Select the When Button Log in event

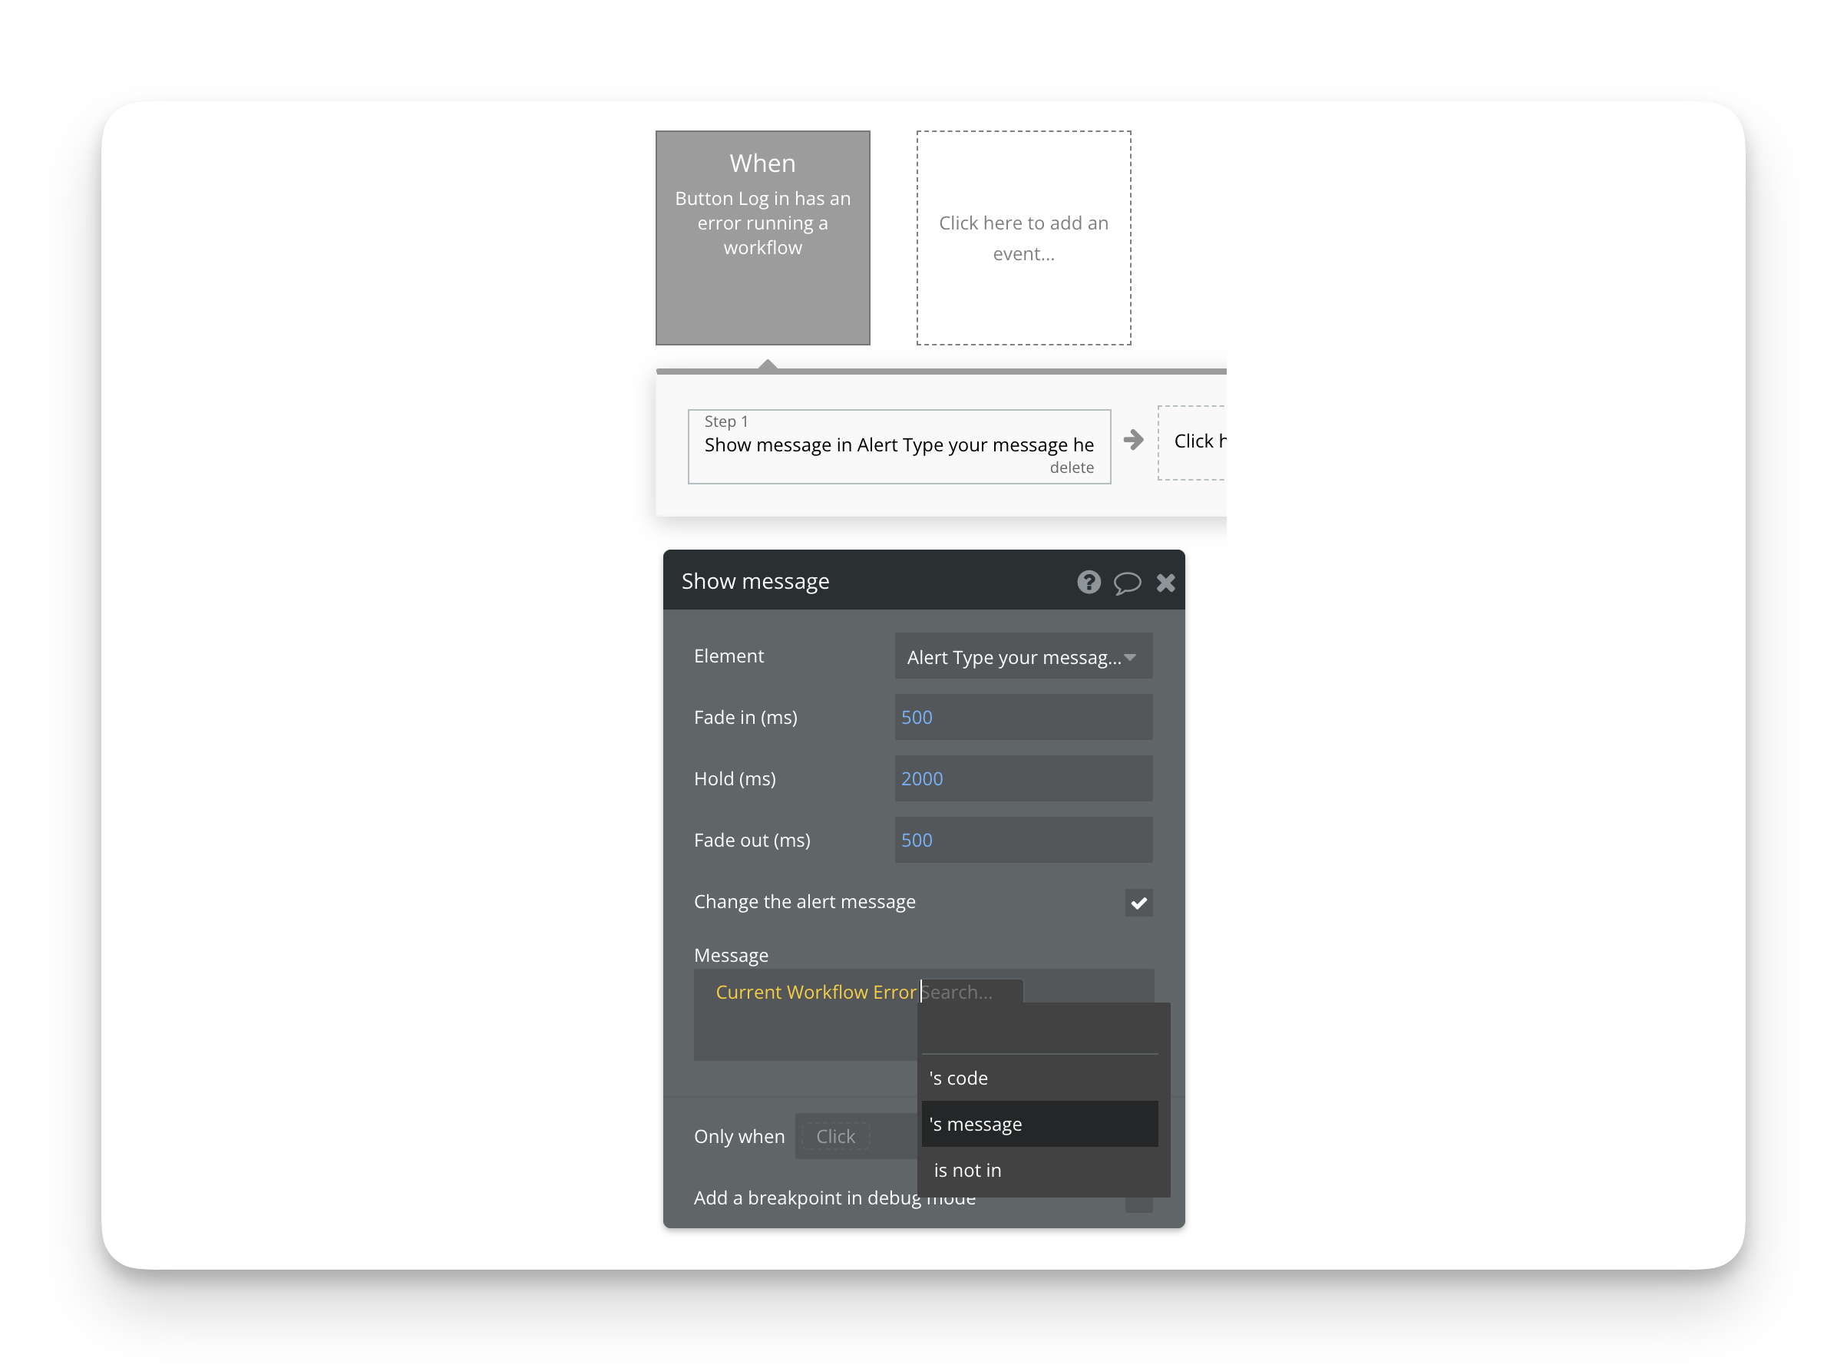[762, 237]
